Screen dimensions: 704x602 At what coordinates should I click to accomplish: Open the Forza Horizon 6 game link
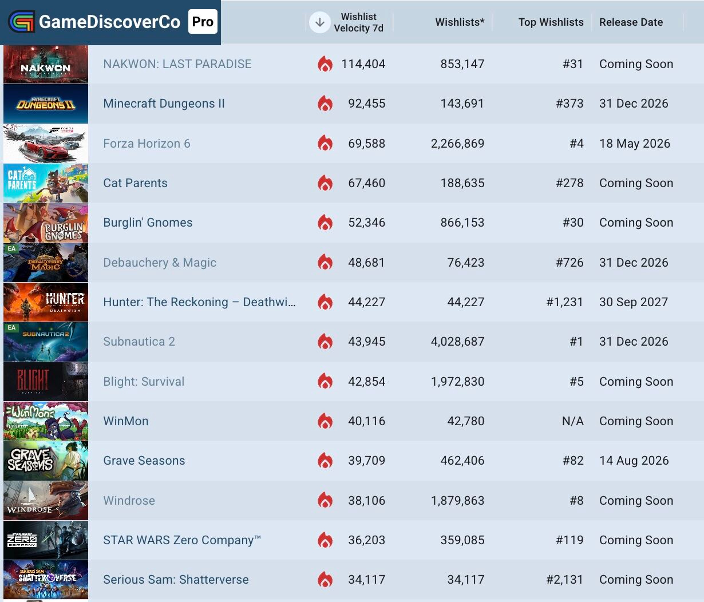pyautogui.click(x=147, y=144)
